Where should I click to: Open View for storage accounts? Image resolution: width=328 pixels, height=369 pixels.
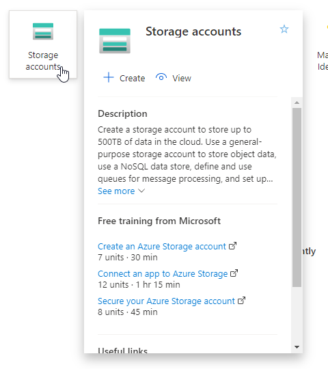pos(174,78)
